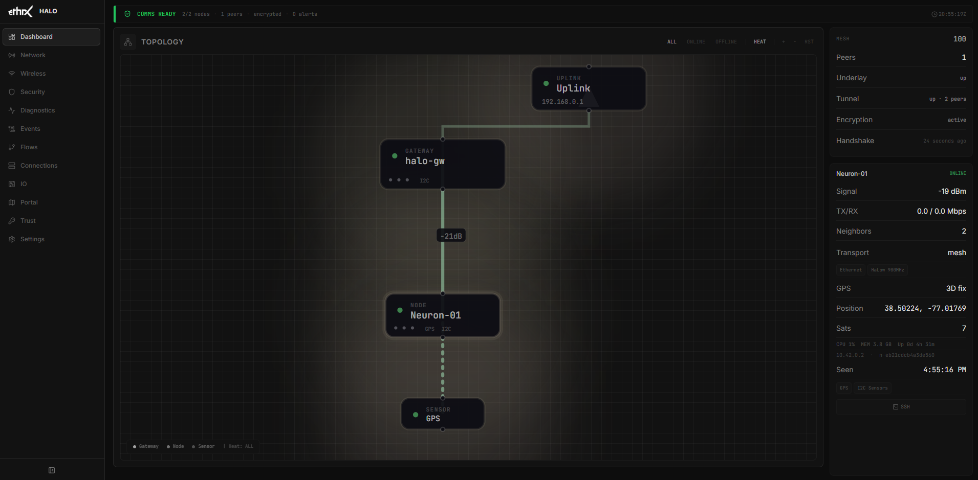This screenshot has height=480, width=978.
Task: Click the Security shield icon
Action: coord(12,92)
